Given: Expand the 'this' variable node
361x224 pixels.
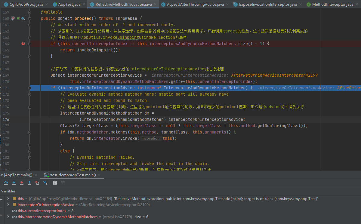Looking at the screenshot, I should pyautogui.click(x=8, y=199).
